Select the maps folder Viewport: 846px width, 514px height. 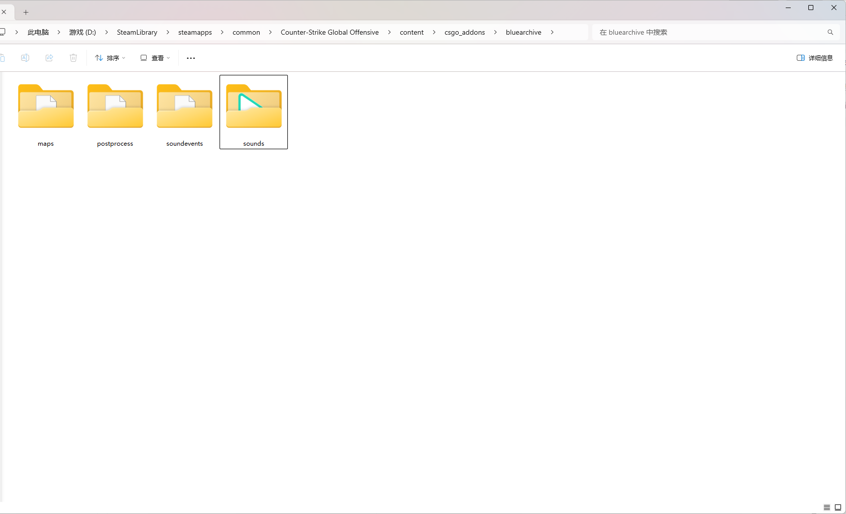[46, 112]
